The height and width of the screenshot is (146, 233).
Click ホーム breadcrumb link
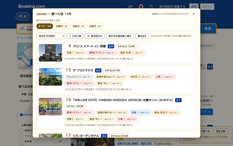tap(20, 38)
